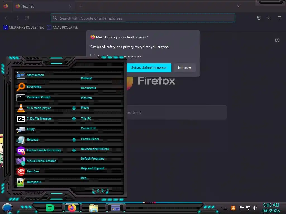
Task: Open List all tabs dropdown
Action: coord(239,6)
